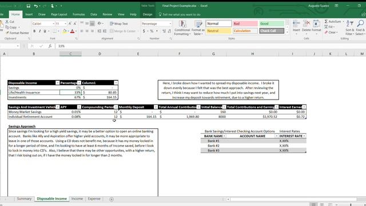Decrease font size
The width and height of the screenshot is (366, 206).
pyautogui.click(x=75, y=23)
